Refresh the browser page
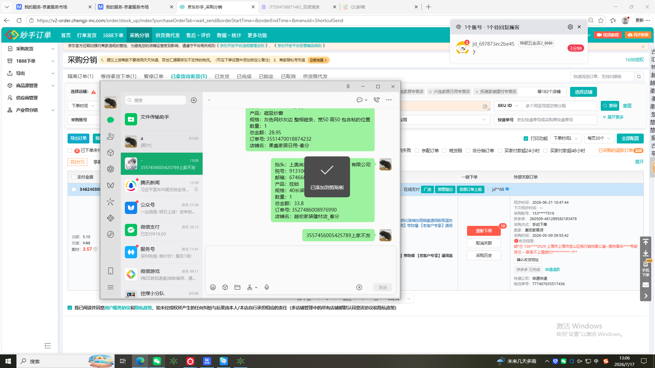 19,20
